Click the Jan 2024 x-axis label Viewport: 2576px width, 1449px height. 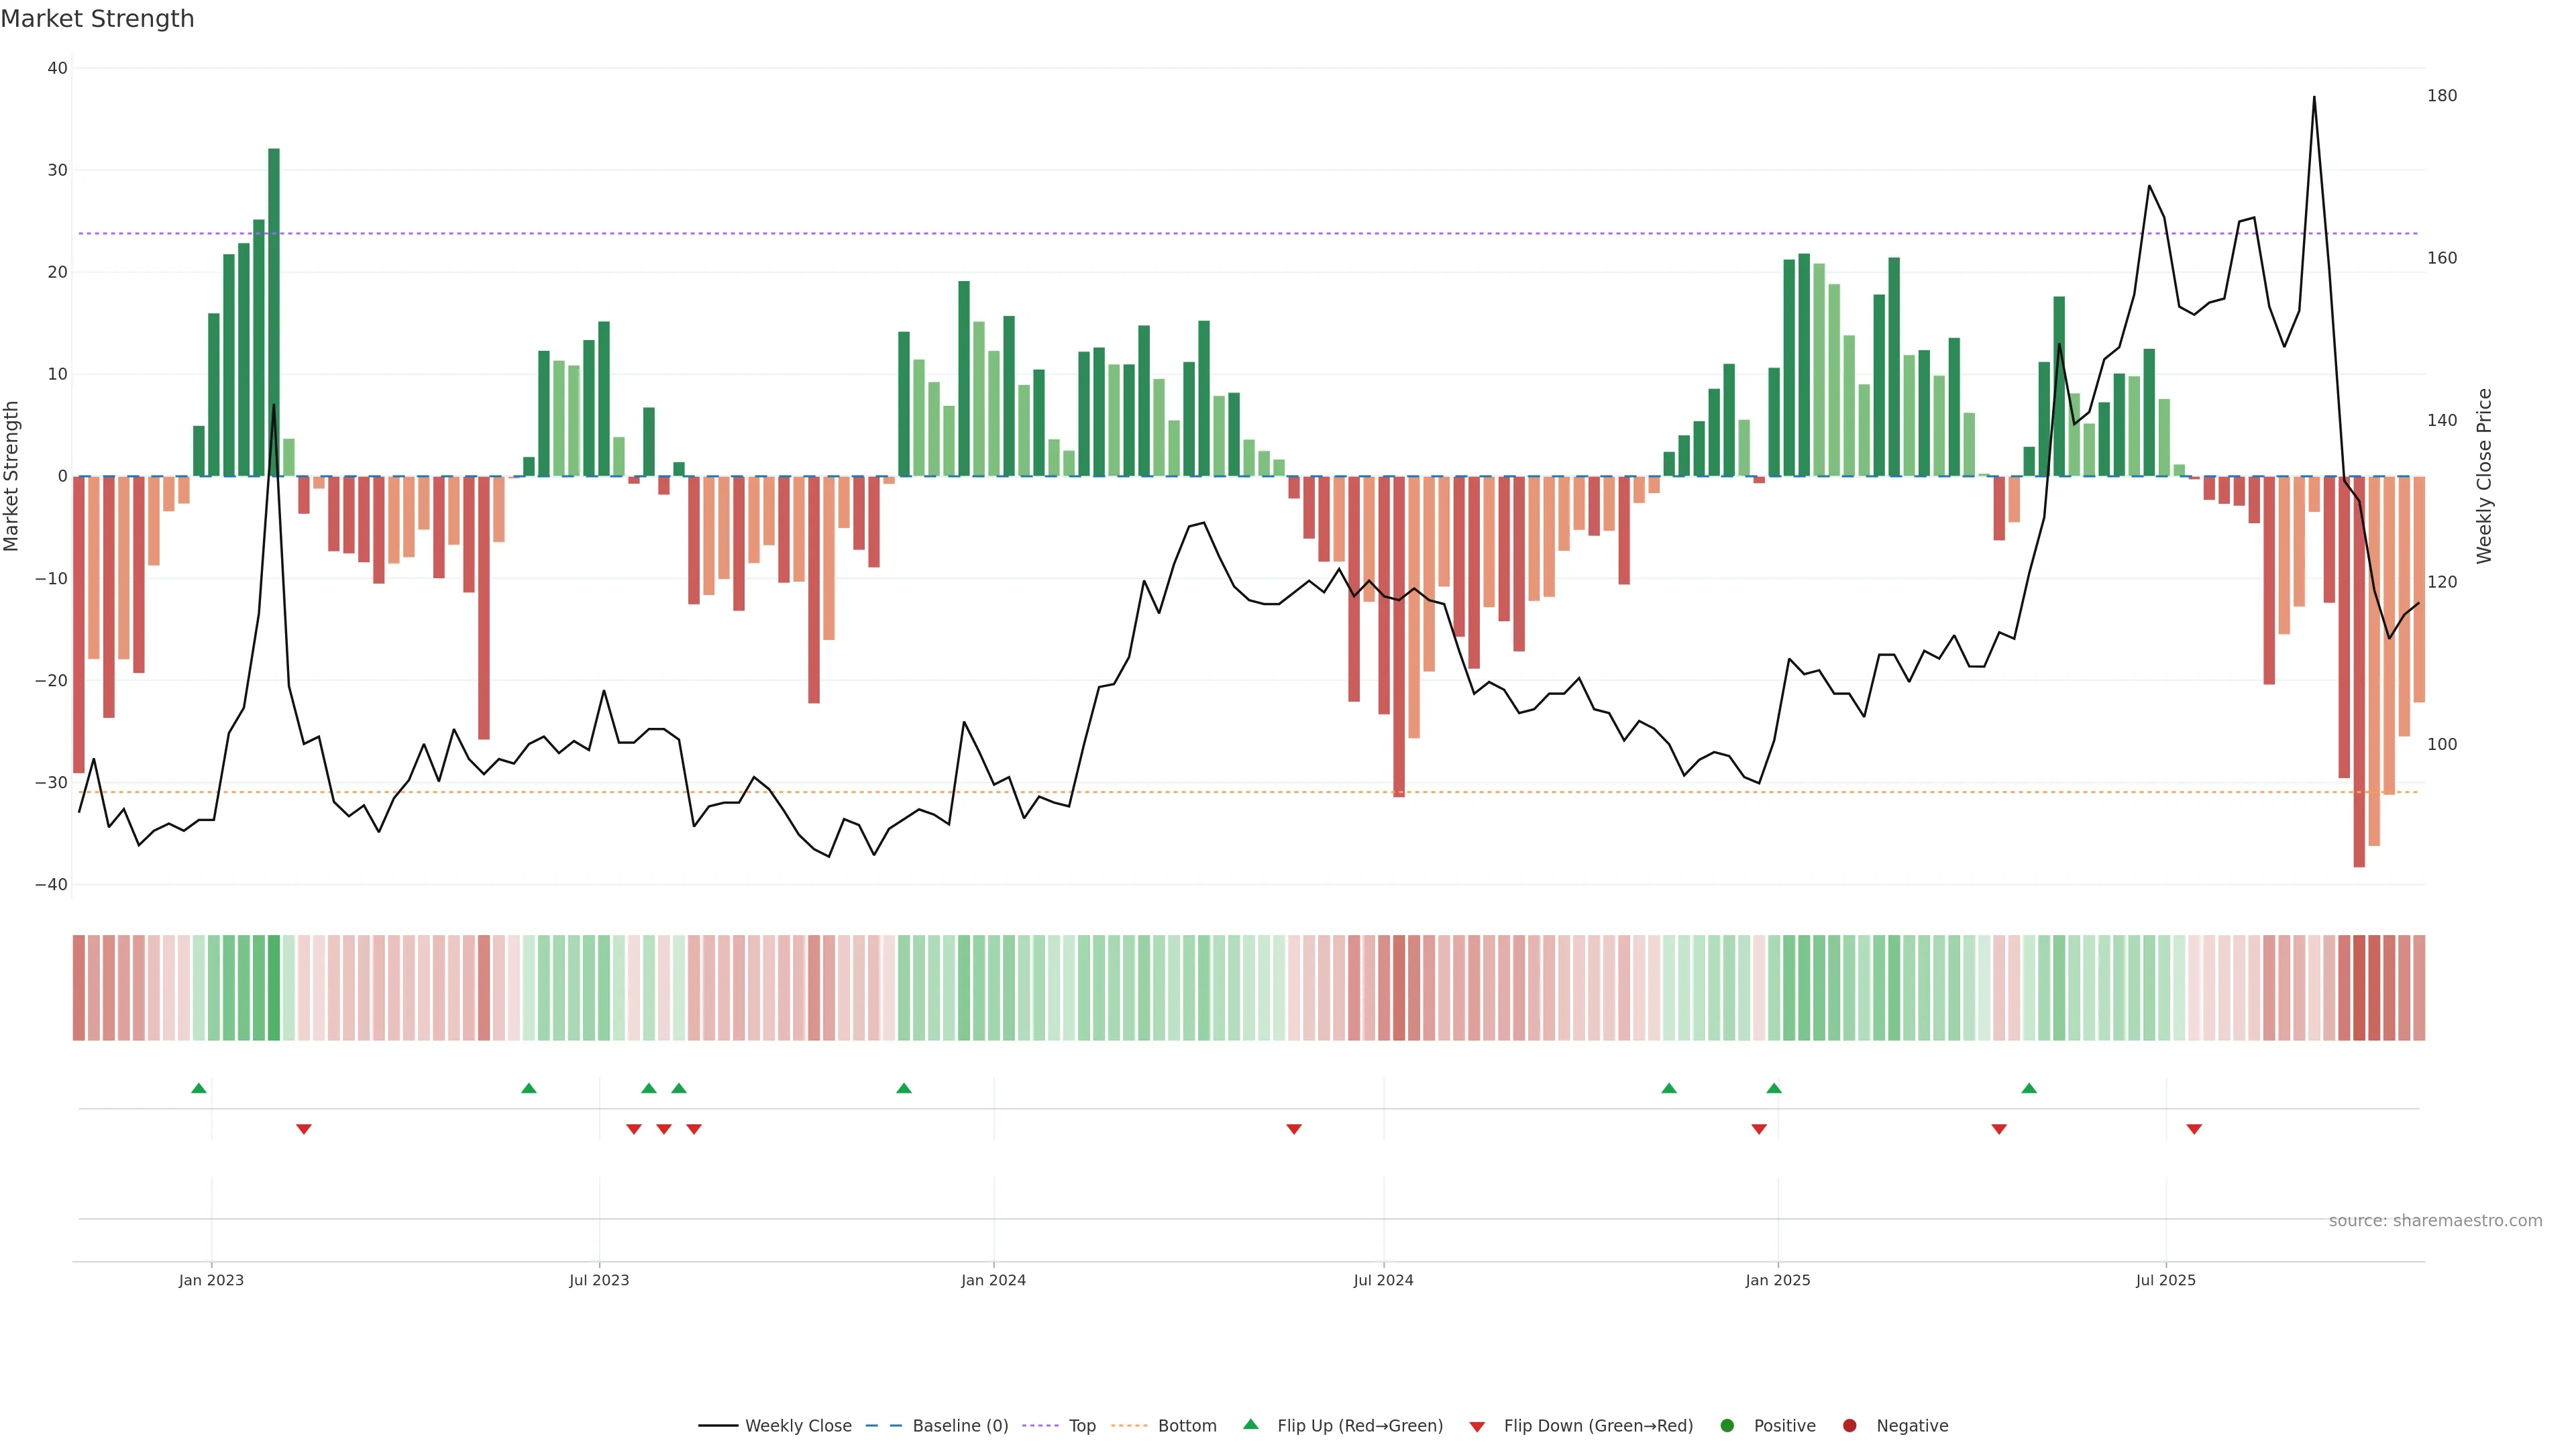click(x=993, y=1280)
